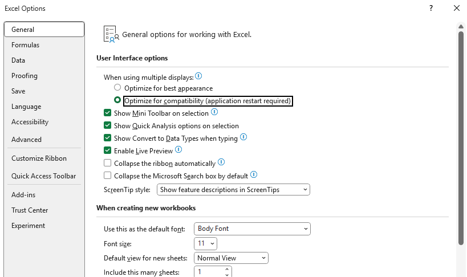Click the Help question mark button

[431, 8]
